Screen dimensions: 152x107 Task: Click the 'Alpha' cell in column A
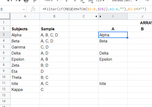[x=25, y=35]
